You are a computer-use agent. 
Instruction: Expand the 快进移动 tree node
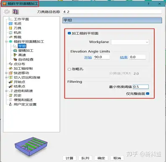coord(6,73)
